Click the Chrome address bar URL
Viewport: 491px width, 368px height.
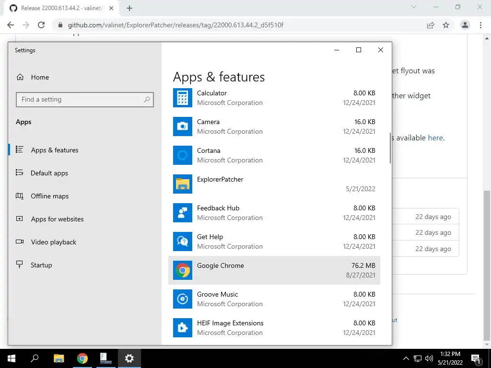175,25
